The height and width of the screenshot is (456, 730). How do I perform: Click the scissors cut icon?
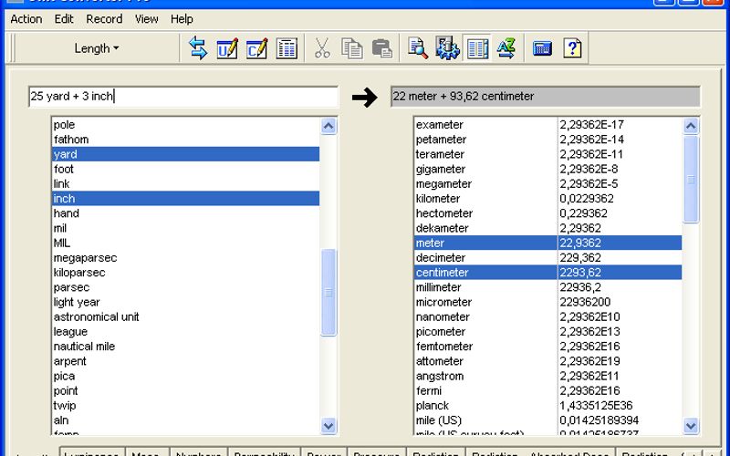322,49
